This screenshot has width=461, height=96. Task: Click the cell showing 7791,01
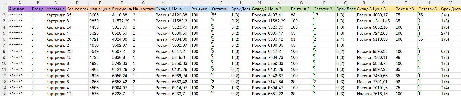tap(383, 82)
